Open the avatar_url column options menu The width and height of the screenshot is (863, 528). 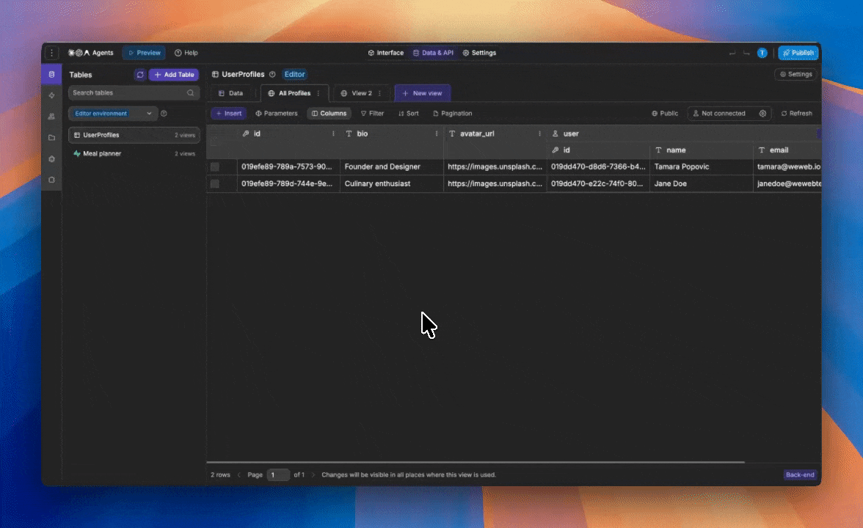[539, 133]
